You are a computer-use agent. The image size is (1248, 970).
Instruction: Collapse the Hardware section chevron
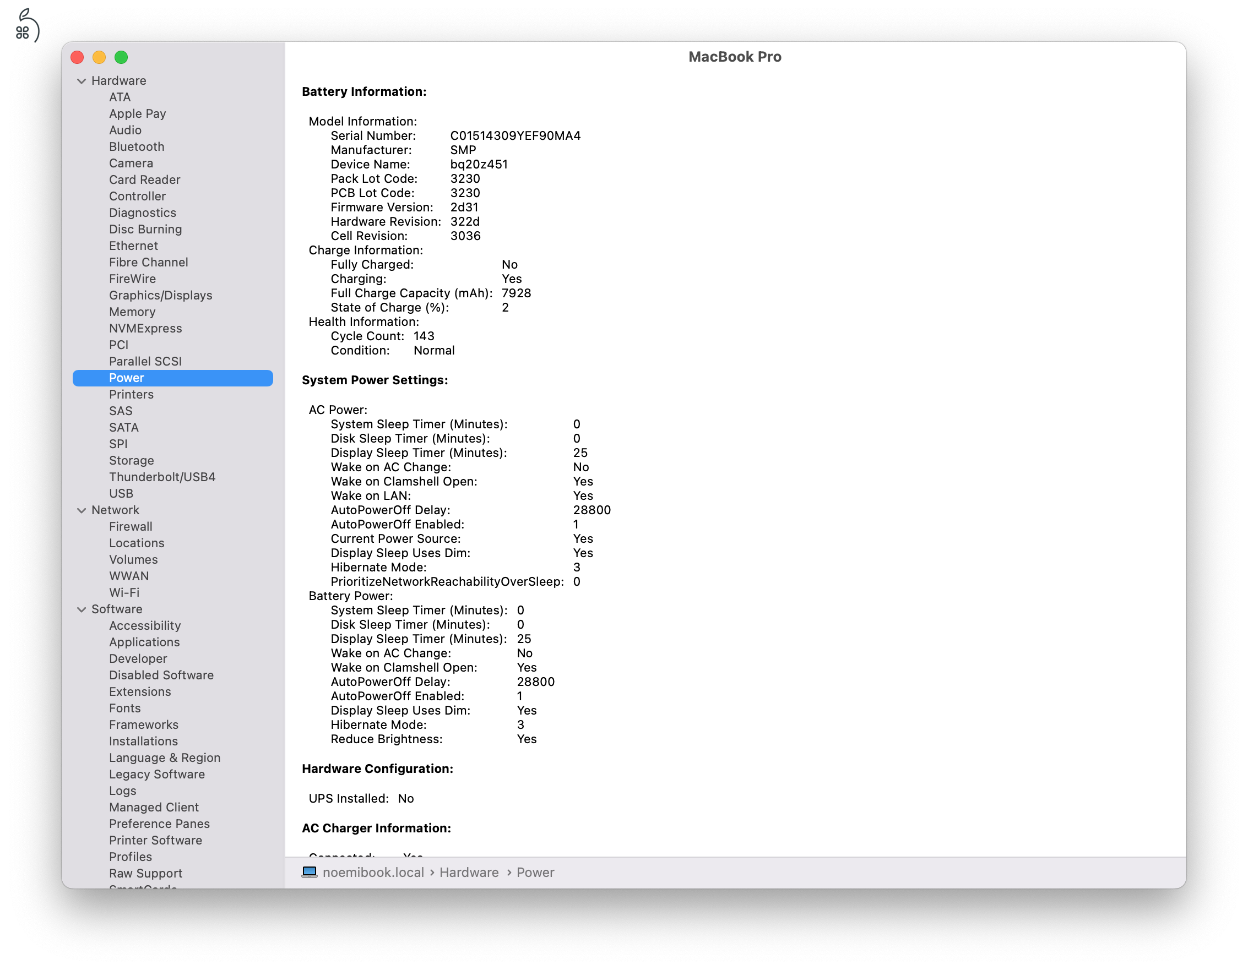point(81,81)
